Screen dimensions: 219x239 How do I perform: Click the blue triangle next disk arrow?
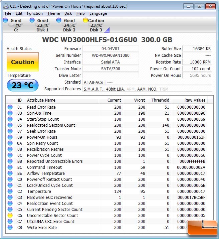[x=107, y=30]
